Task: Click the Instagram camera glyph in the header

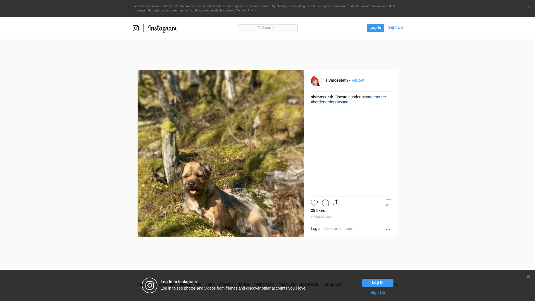Action: pyautogui.click(x=136, y=28)
